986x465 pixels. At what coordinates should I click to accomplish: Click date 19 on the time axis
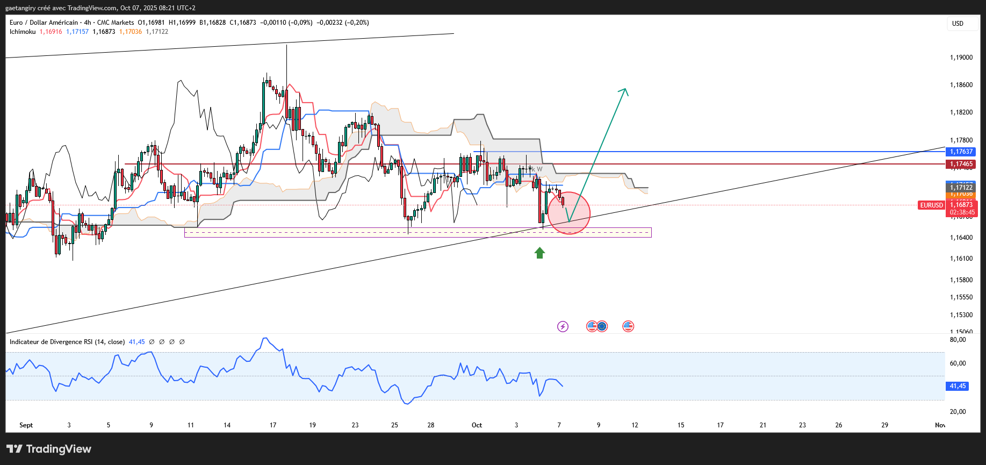312,425
